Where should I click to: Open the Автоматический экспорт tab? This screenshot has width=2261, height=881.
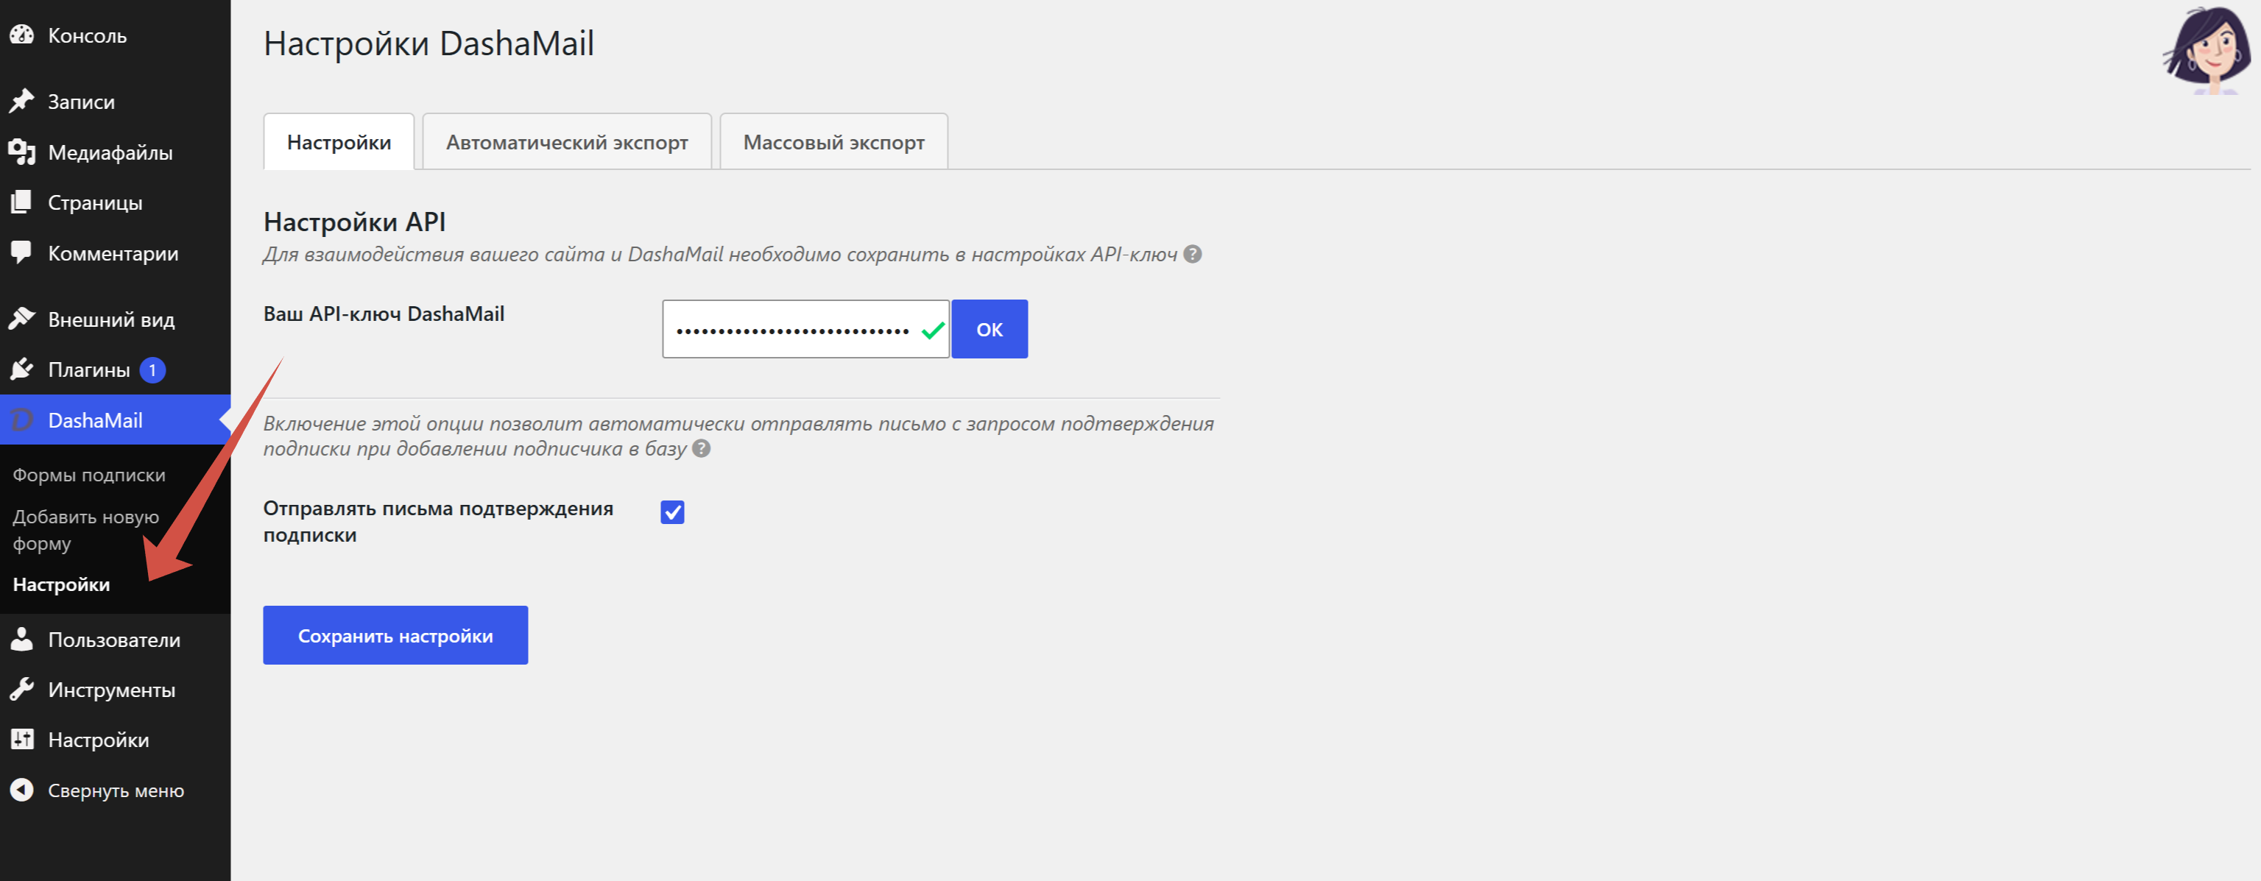[567, 141]
